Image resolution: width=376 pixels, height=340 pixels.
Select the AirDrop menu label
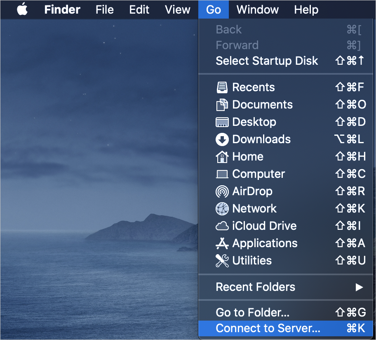252,191
